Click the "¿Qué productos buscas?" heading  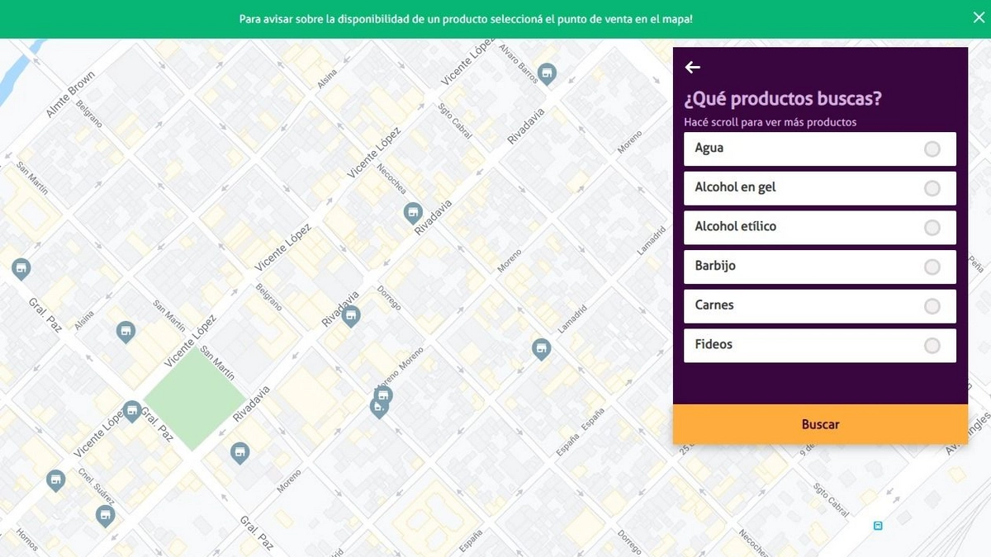783,99
